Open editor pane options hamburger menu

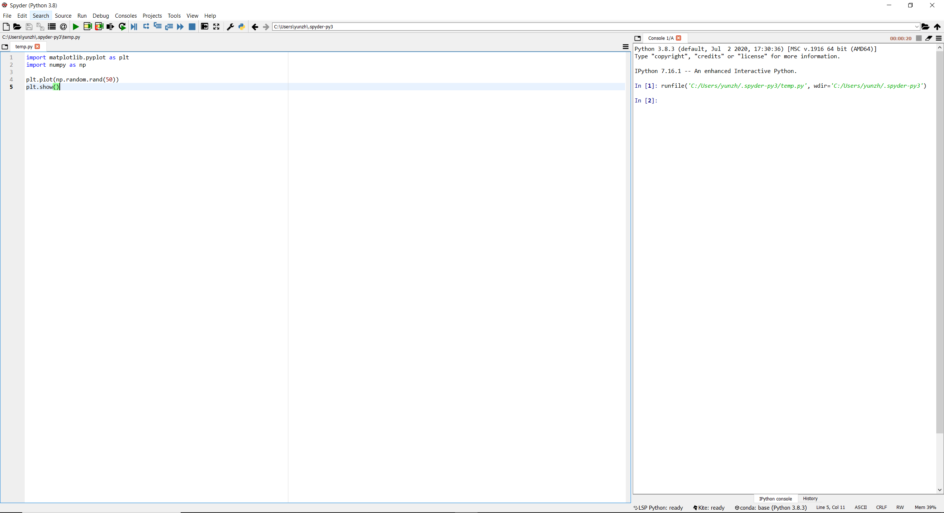click(625, 47)
